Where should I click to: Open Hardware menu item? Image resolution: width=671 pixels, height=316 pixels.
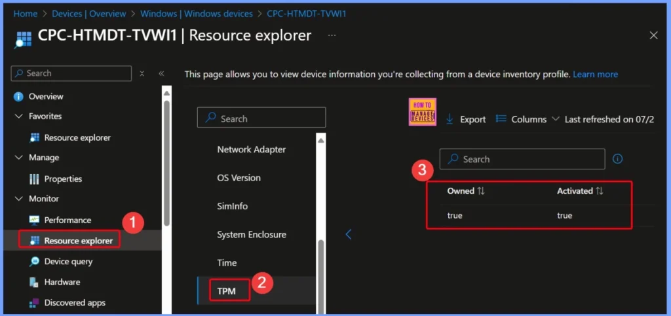pos(62,282)
